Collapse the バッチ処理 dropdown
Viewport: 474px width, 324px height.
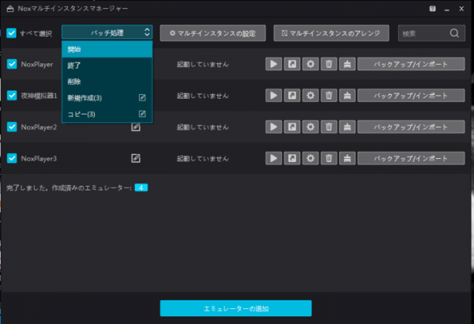coord(107,32)
